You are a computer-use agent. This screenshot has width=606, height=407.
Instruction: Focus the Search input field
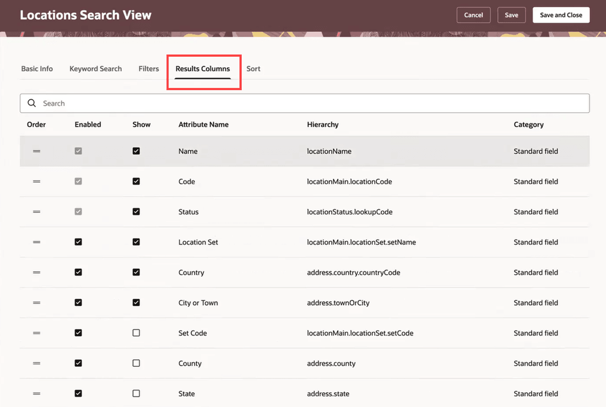(x=305, y=103)
